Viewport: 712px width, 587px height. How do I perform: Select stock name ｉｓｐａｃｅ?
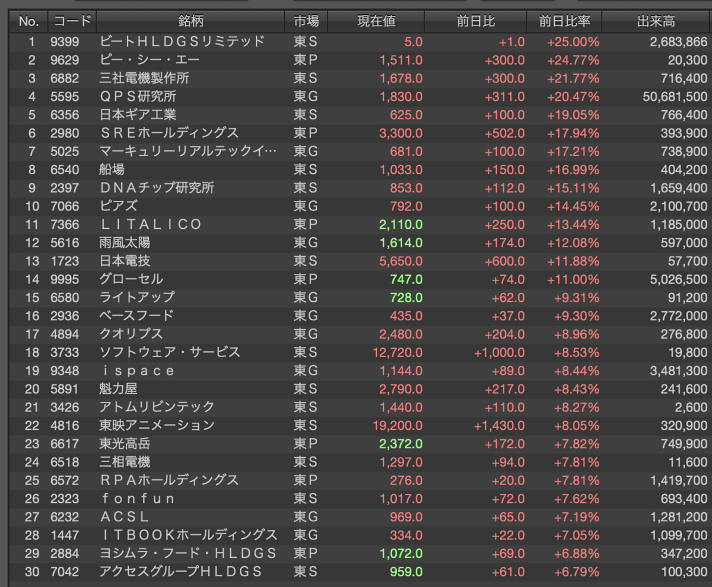point(138,371)
